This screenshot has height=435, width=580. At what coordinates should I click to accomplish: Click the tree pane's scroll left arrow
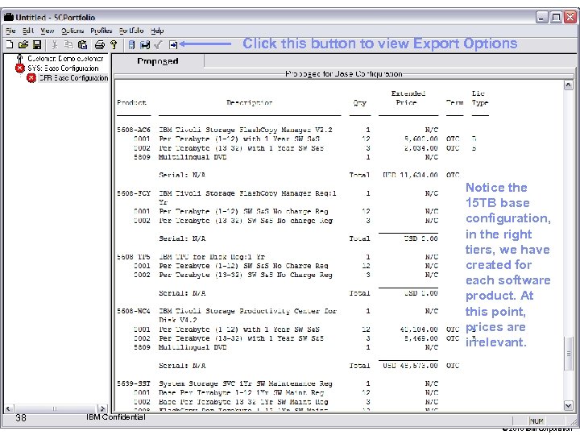click(x=8, y=408)
